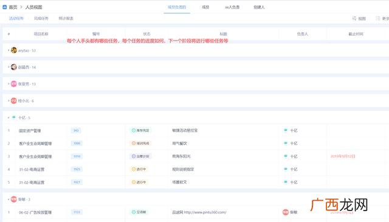This screenshot has width=389, height=222.
Task: Click 十亿 assignee avatar in row 2
Action: [286, 143]
